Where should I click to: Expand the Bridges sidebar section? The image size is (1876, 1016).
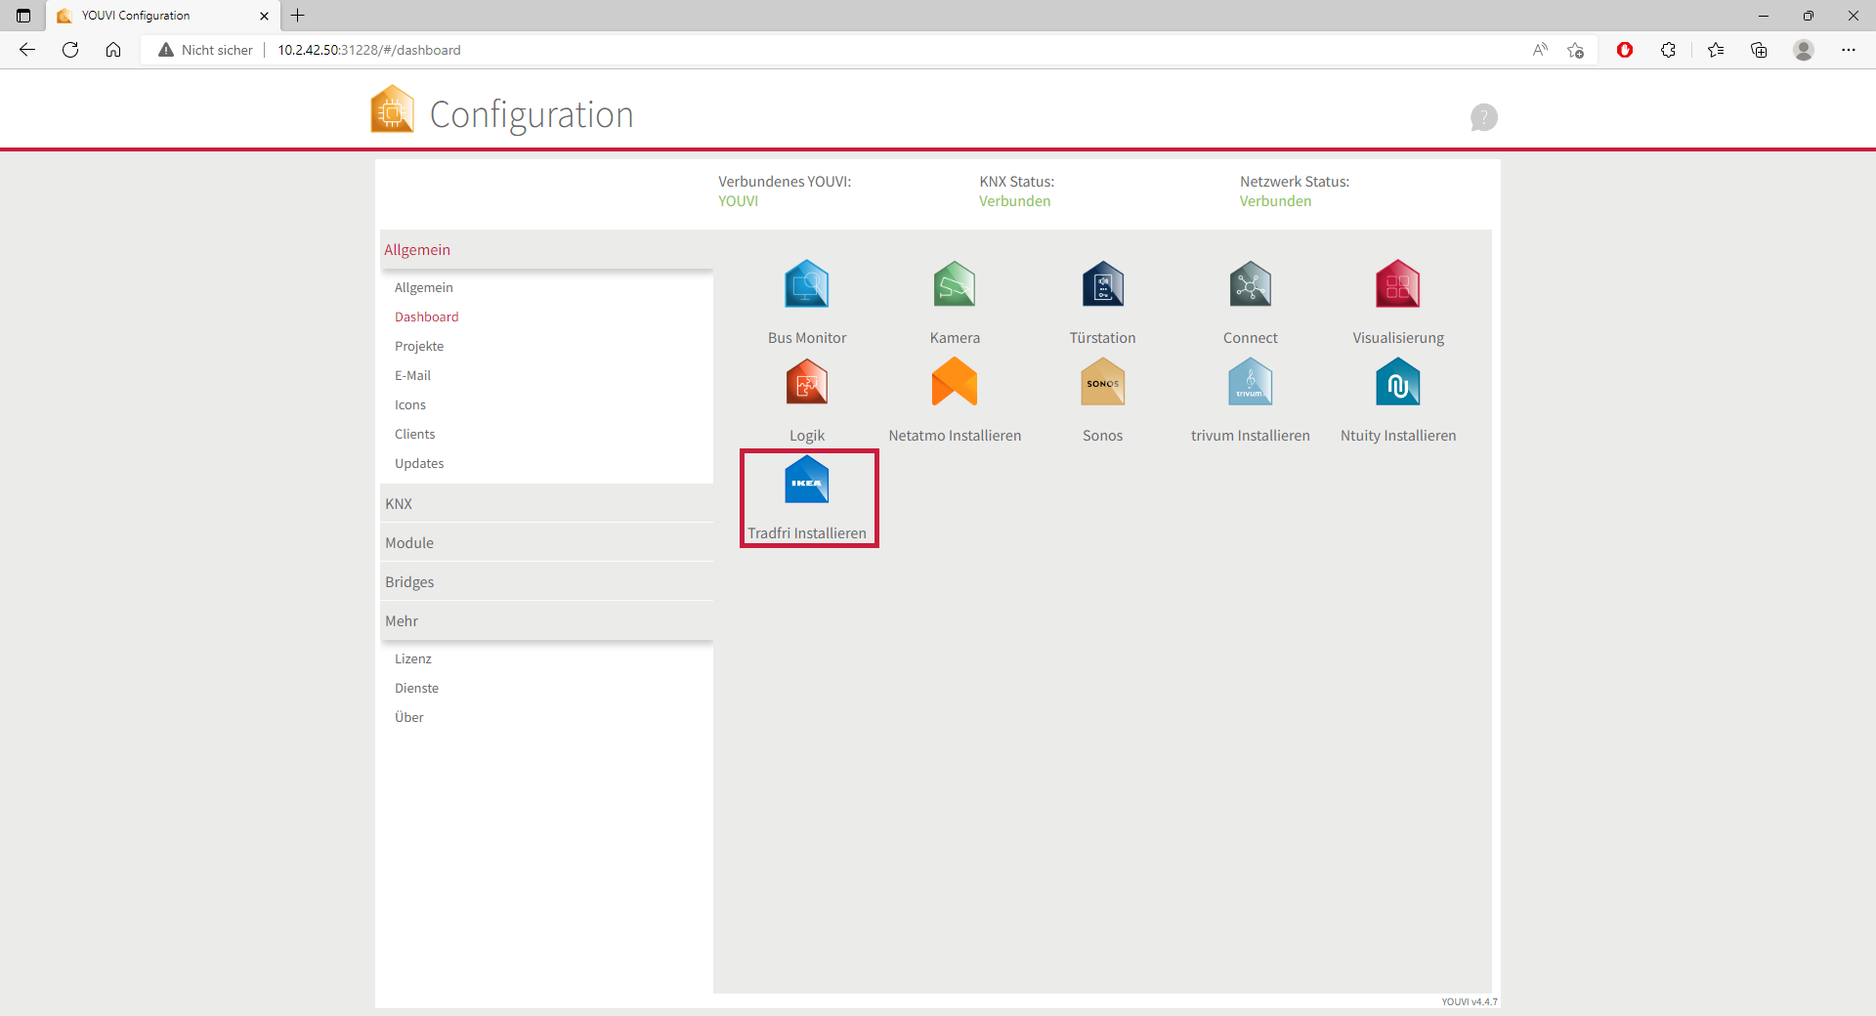(409, 582)
